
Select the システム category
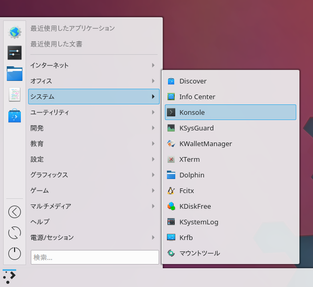(x=94, y=97)
